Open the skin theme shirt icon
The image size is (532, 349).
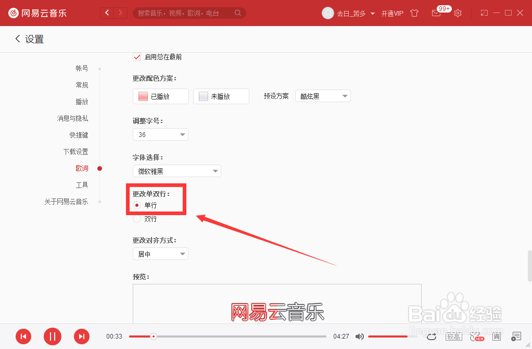pyautogui.click(x=414, y=13)
